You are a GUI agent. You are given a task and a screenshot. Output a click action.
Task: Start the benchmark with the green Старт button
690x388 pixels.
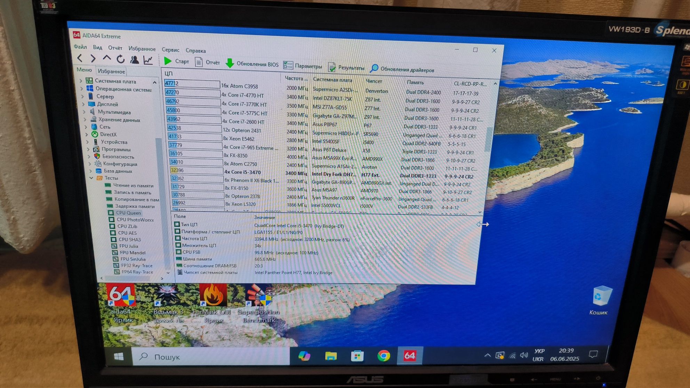(176, 61)
